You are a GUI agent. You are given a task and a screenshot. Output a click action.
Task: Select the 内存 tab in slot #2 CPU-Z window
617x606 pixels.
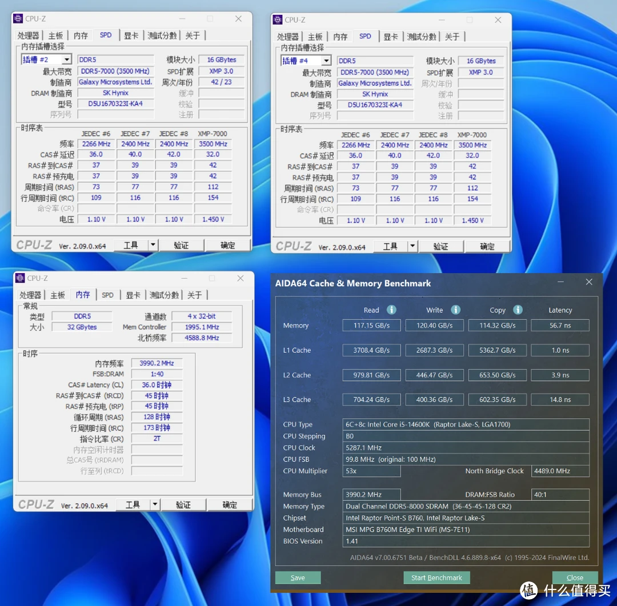(81, 35)
